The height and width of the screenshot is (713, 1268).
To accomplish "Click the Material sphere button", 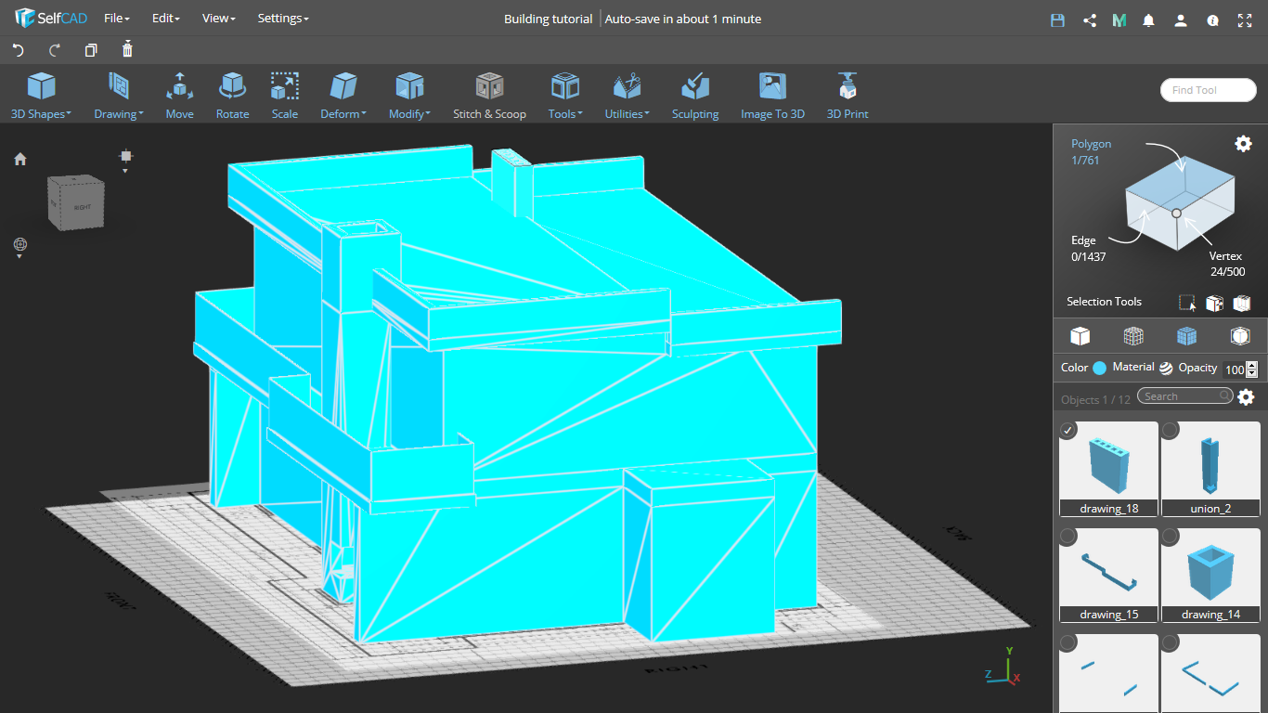I will (x=1166, y=368).
